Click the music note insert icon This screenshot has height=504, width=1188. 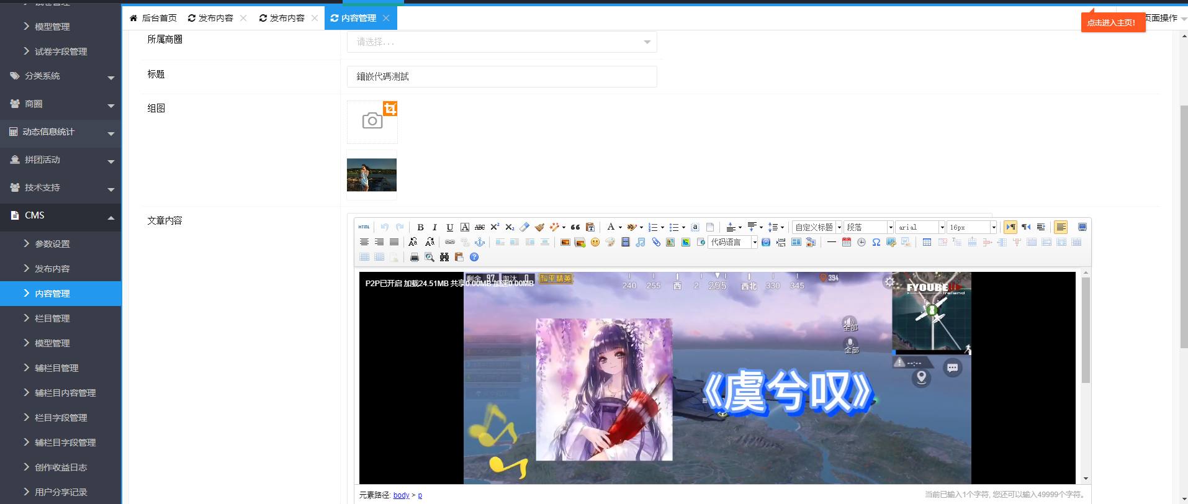tap(640, 242)
